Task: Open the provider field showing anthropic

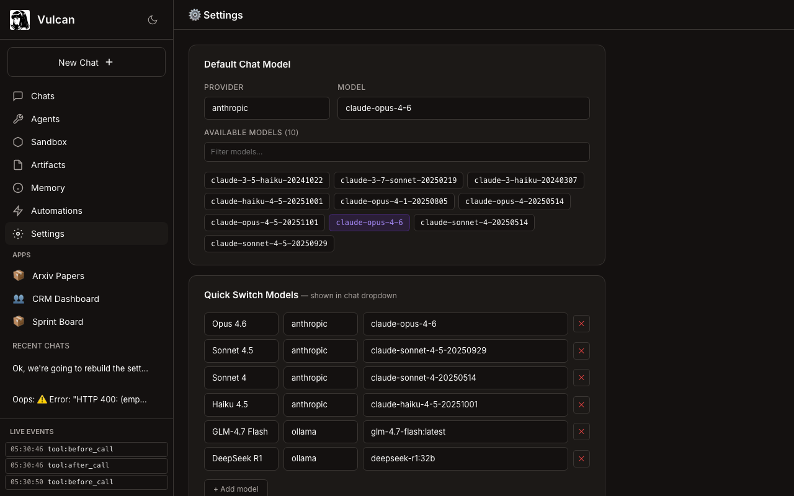Action: pos(267,108)
